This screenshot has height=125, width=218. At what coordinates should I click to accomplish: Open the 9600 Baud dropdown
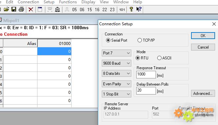(116, 63)
